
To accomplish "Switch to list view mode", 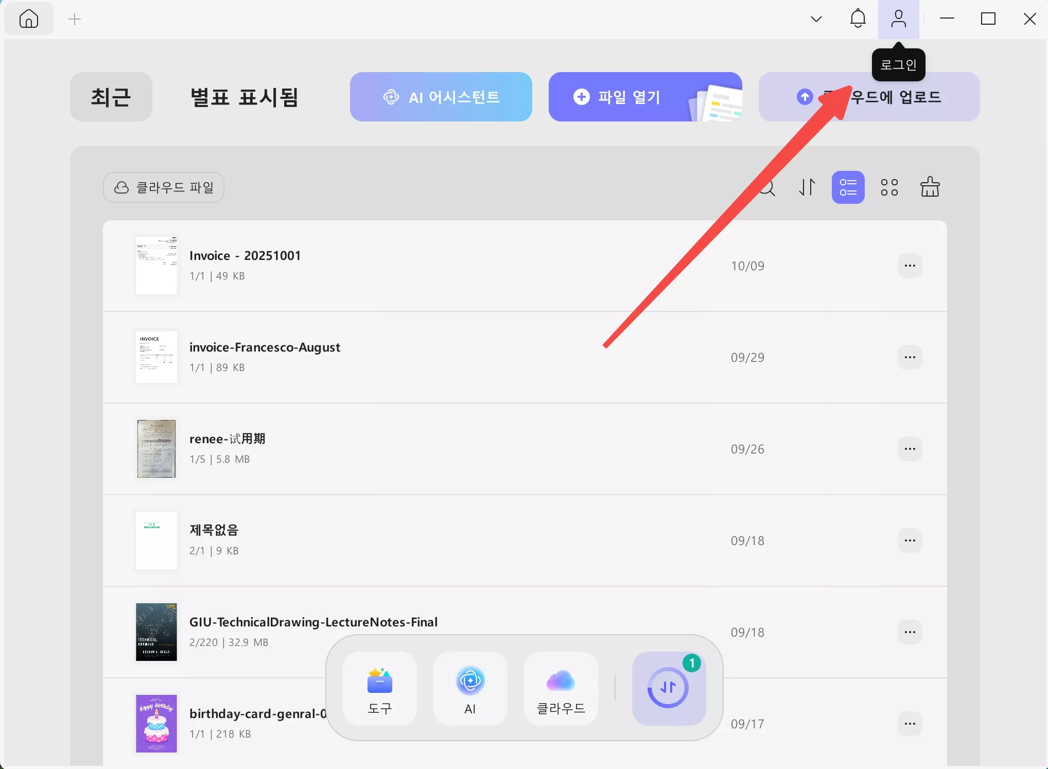I will [848, 187].
